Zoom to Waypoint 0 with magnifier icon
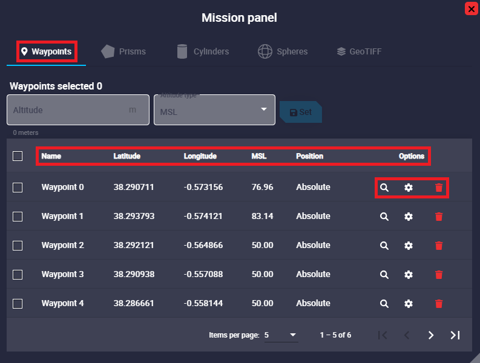The width and height of the screenshot is (480, 363). click(x=384, y=188)
